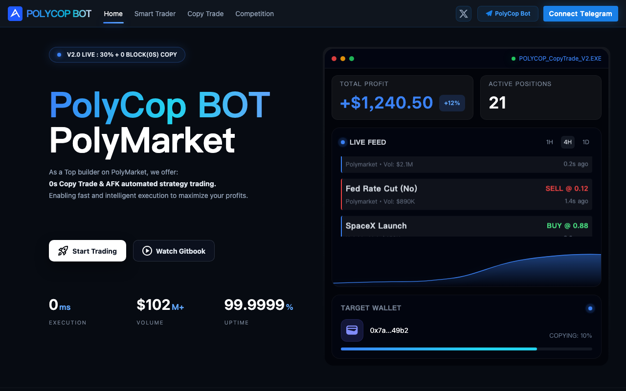The width and height of the screenshot is (626, 391).
Task: Click the POLYCOP BOT brand text
Action: [x=59, y=14]
